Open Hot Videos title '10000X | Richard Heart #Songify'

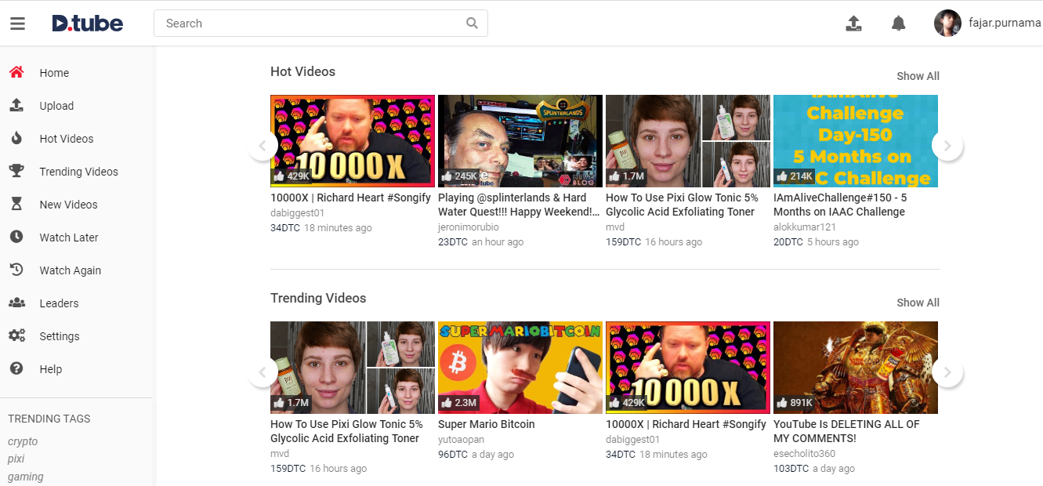click(x=350, y=198)
